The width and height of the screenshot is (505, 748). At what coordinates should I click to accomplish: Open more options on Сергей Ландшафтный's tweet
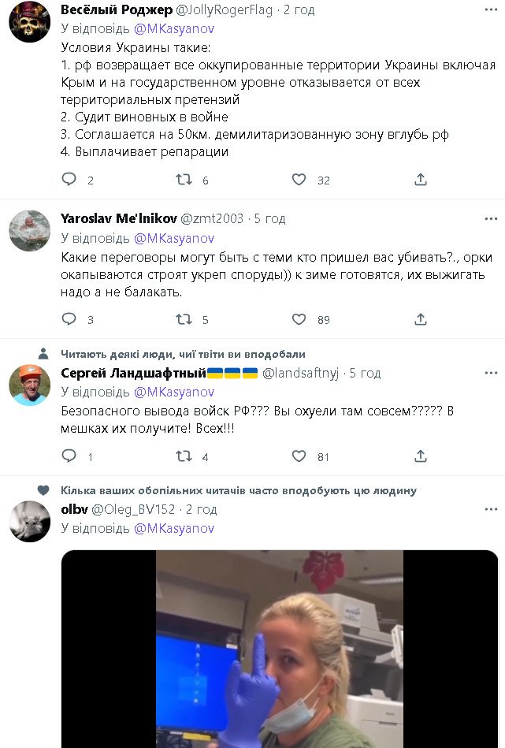click(x=491, y=373)
